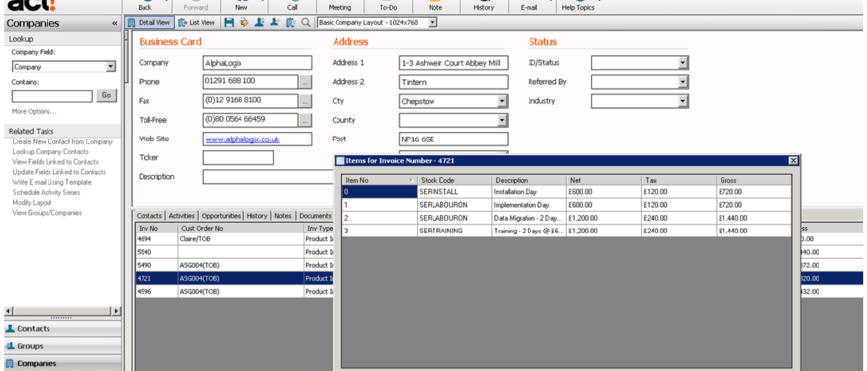Image resolution: width=867 pixels, height=371 pixels.
Task: Select the SERTRAINING stock code cell
Action: click(x=454, y=232)
